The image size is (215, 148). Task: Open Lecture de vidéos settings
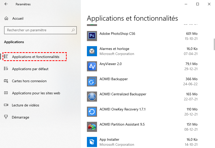click(x=26, y=105)
